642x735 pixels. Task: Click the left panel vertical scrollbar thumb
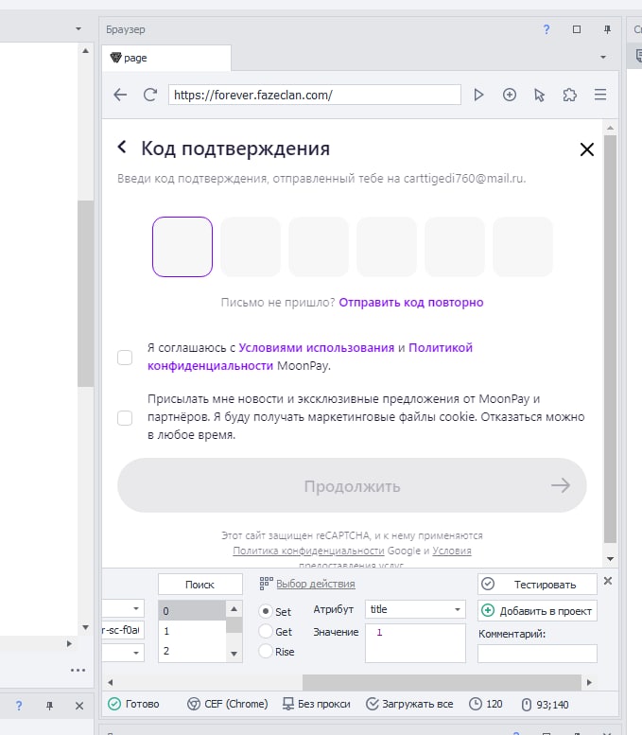(86, 293)
